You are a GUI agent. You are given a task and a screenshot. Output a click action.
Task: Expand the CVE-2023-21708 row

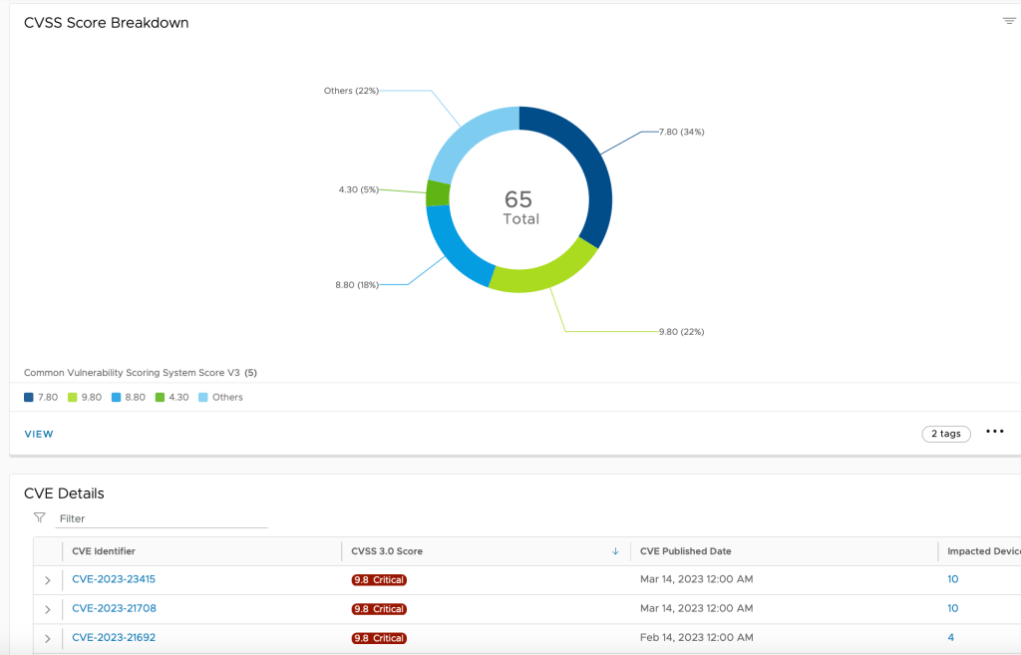(47, 609)
